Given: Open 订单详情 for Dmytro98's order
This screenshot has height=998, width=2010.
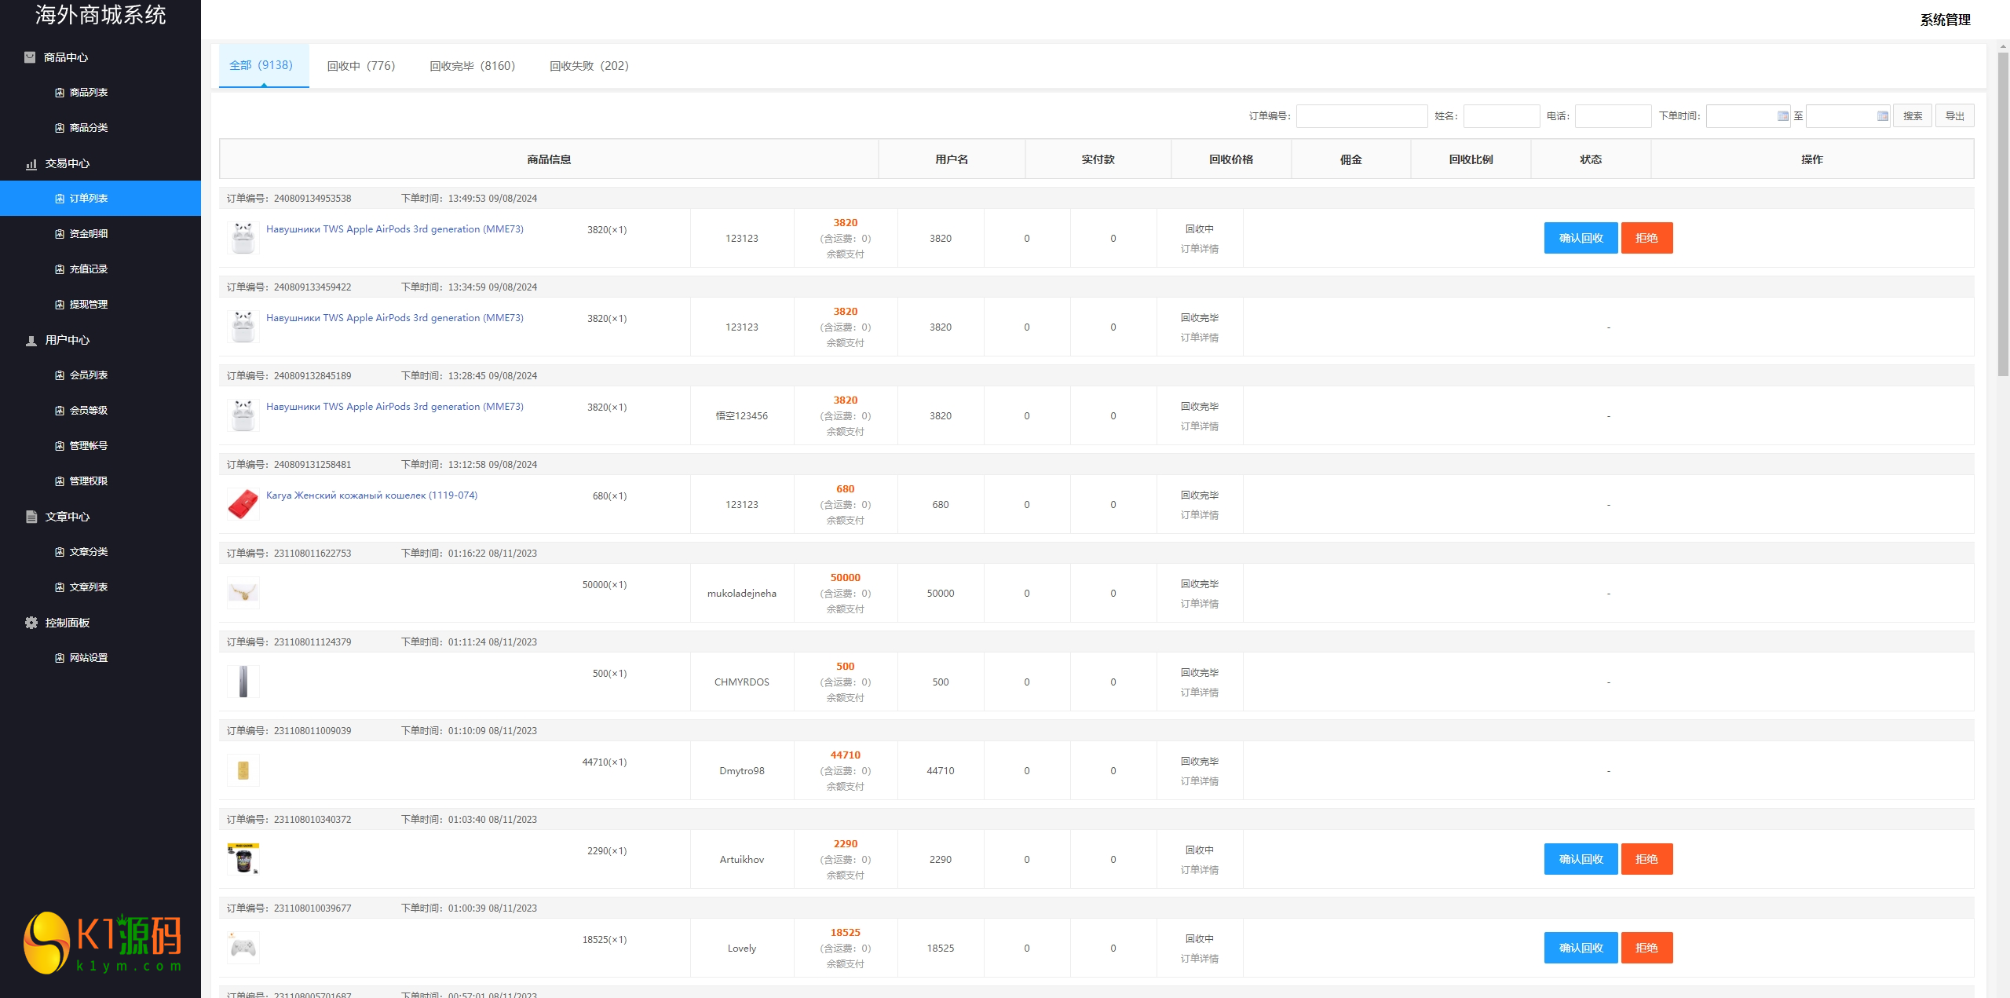Looking at the screenshot, I should point(1200,781).
